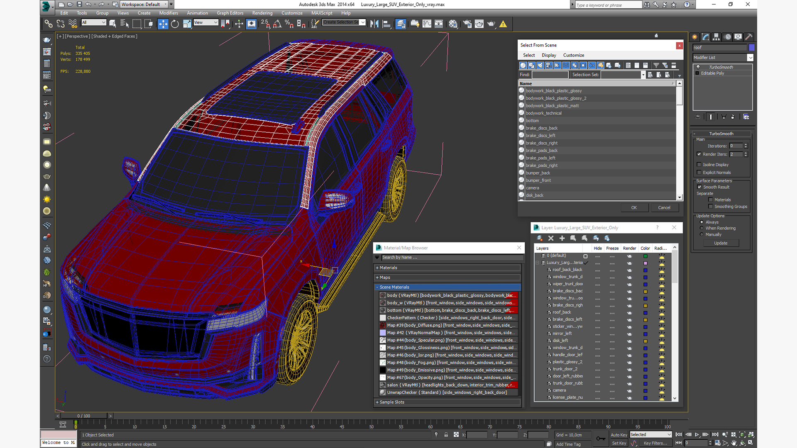Screen dimensions: 797x448
Task: Click Delete layer X icon in Layer dialog
Action: tap(551, 238)
